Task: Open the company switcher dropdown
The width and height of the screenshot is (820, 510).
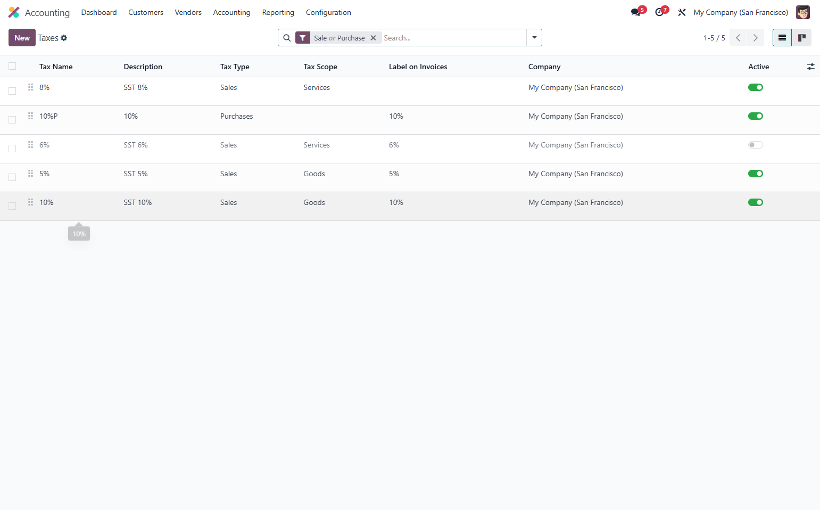Action: 741,12
